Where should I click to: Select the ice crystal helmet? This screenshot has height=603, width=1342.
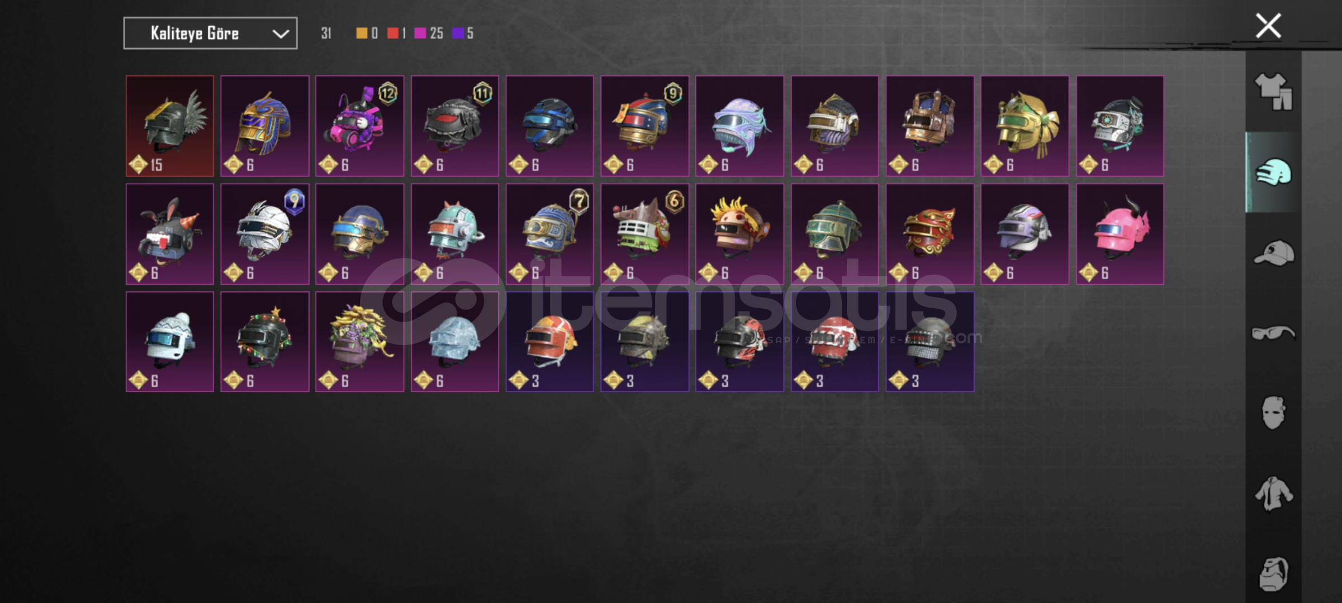point(455,342)
